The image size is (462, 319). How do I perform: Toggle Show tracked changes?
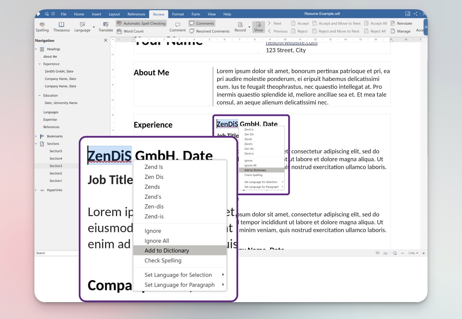tap(258, 27)
